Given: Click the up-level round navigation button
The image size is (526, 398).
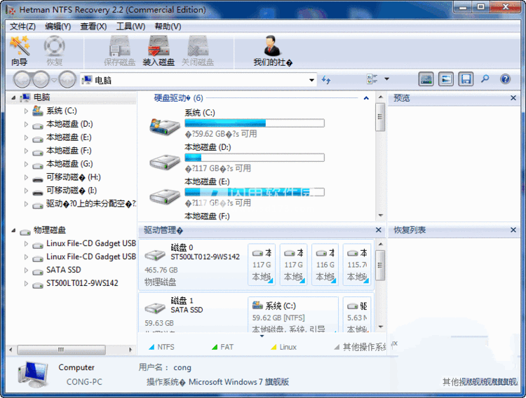Looking at the screenshot, I should pos(67,80).
